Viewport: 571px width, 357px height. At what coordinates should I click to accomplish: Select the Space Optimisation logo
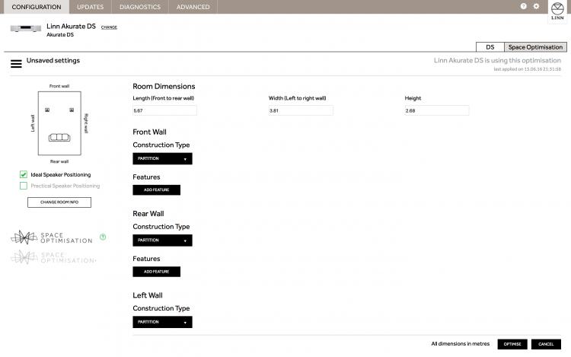(x=51, y=237)
